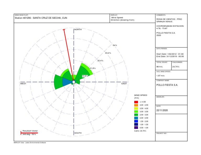Click the 'WEST' axis label
This screenshot has width=201, height=155.
coord(23,84)
